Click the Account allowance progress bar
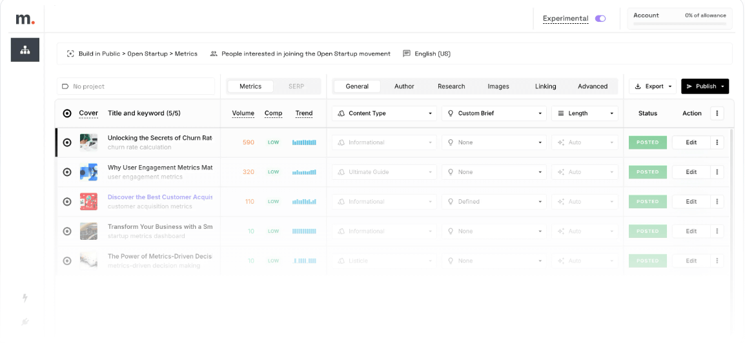 coord(679,24)
